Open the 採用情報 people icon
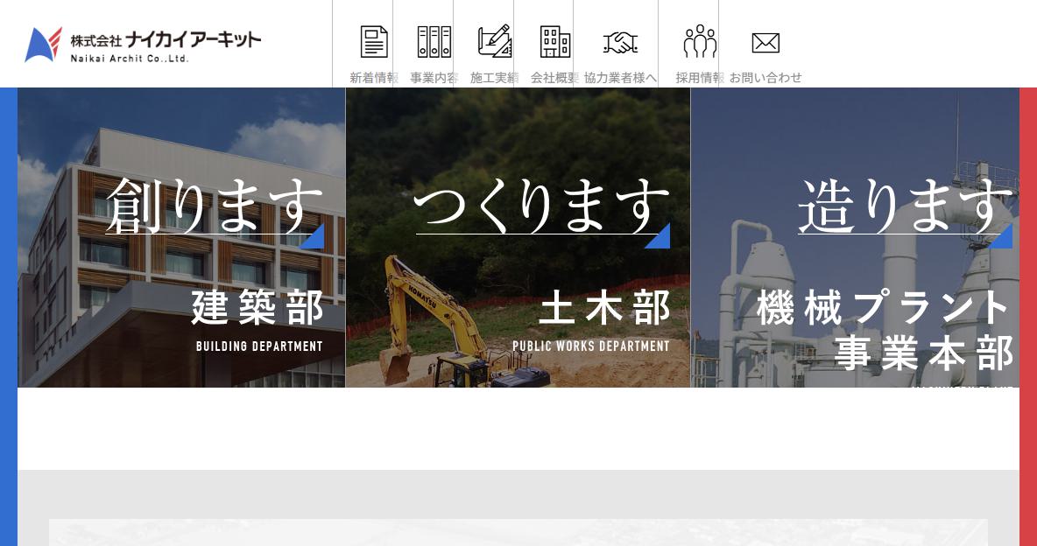Image resolution: width=1037 pixels, height=546 pixels. 700,41
